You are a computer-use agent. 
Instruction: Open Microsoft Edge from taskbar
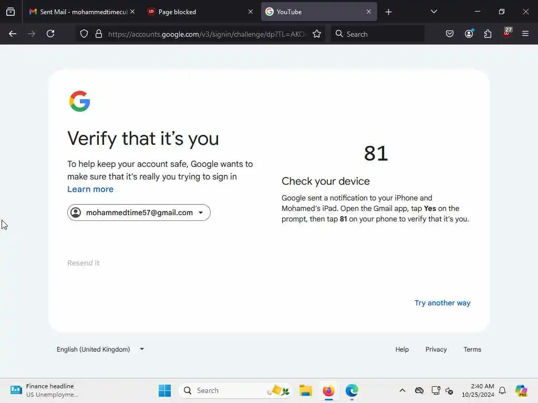[x=351, y=390]
